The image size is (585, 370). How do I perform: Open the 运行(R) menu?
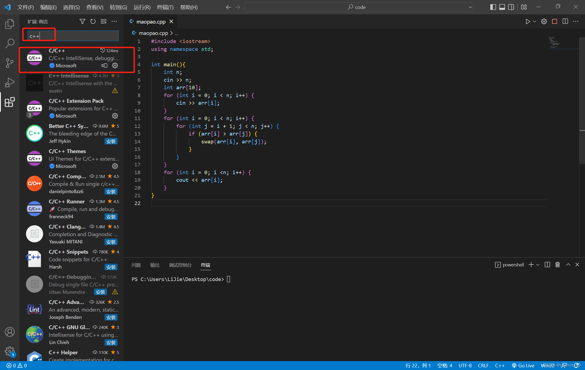click(x=142, y=7)
